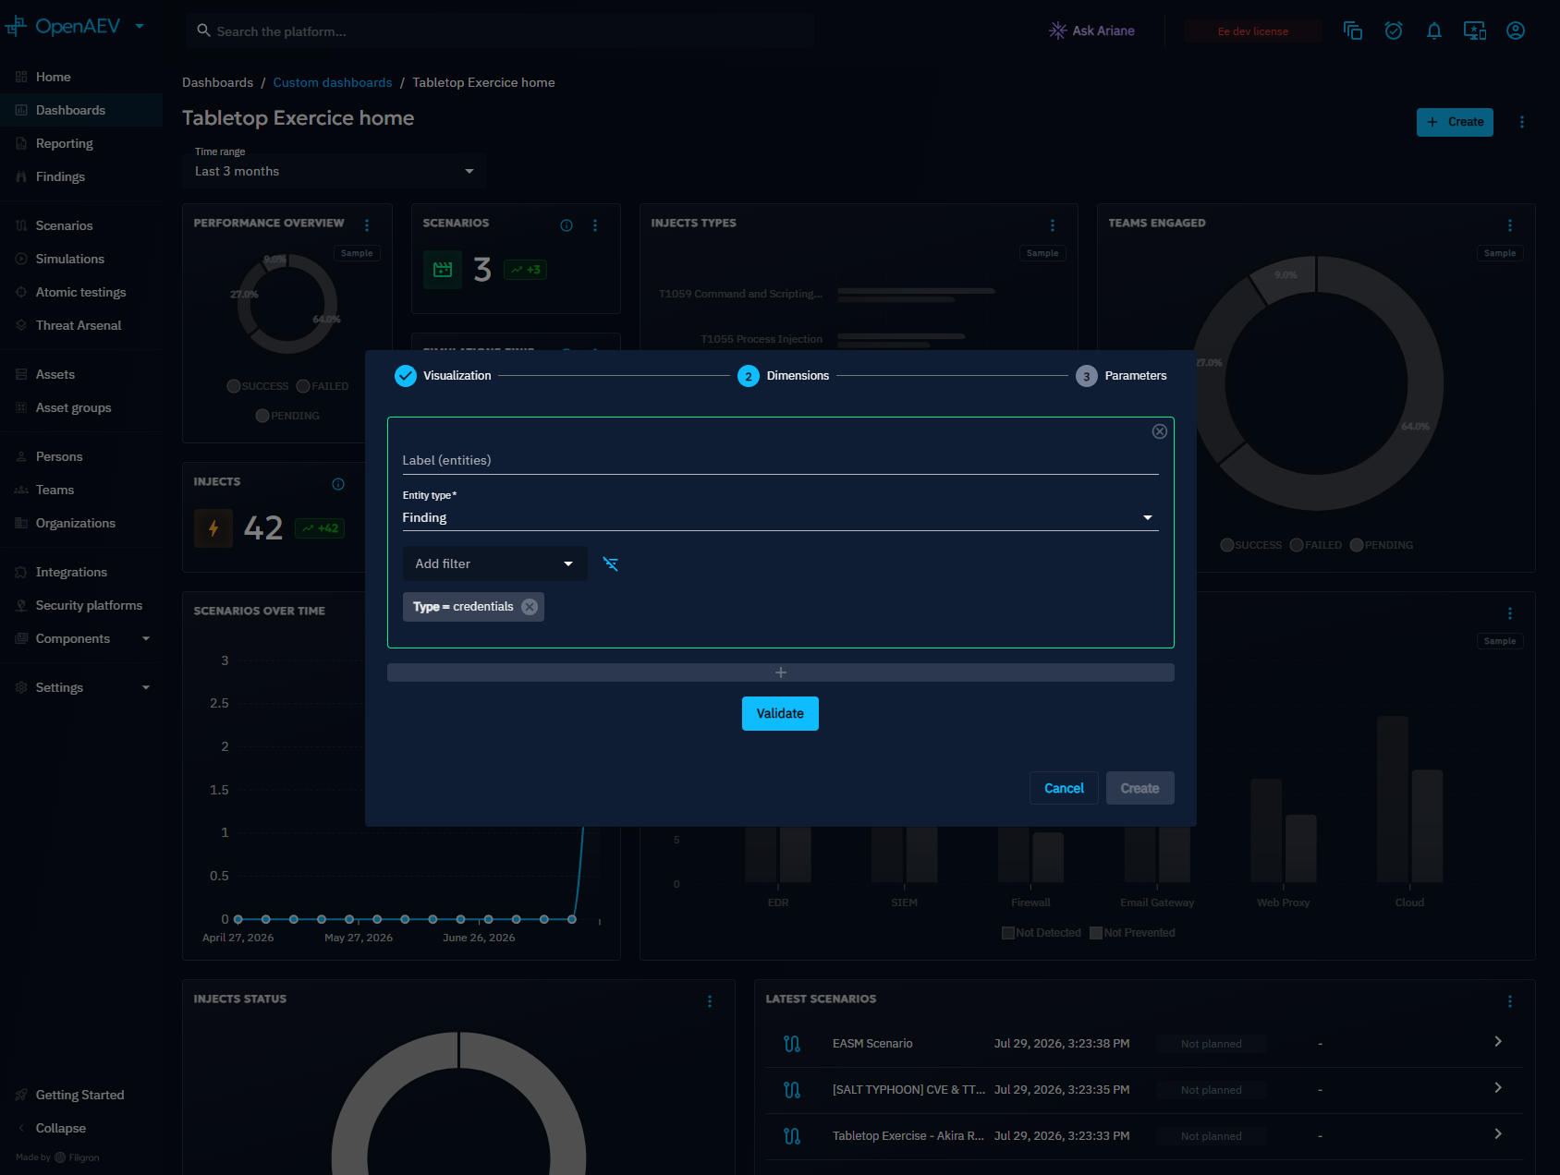
Task: Open the dashboard header kebab menu
Action: (1522, 122)
